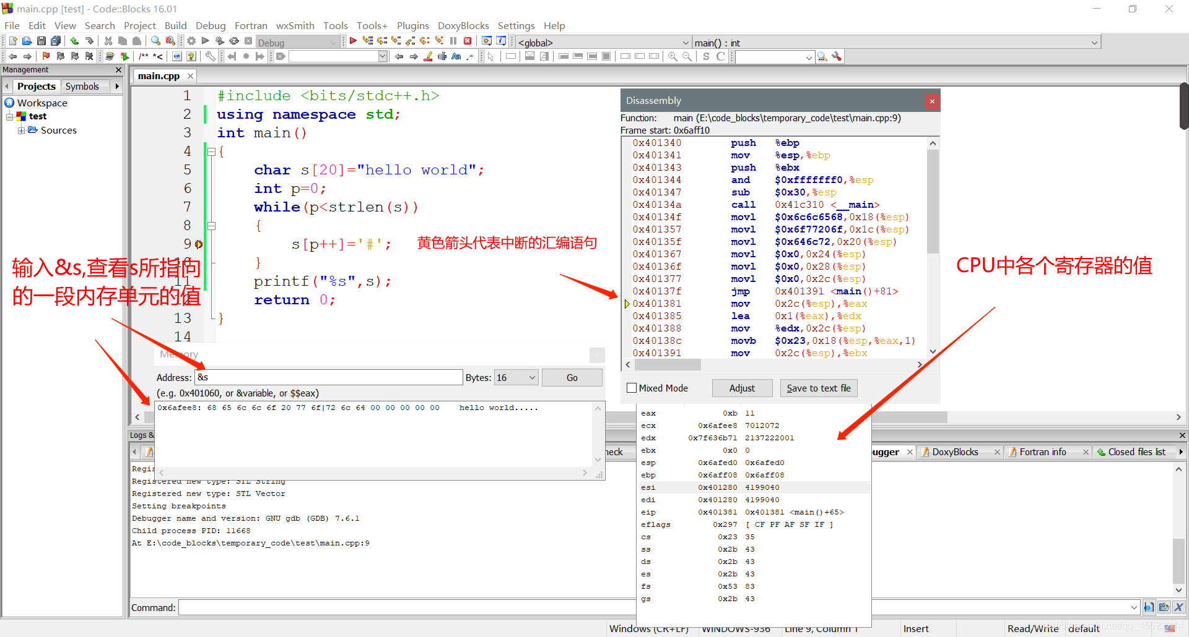Click the Replace icon in toolbar
Image resolution: width=1189 pixels, height=637 pixels.
click(x=170, y=41)
